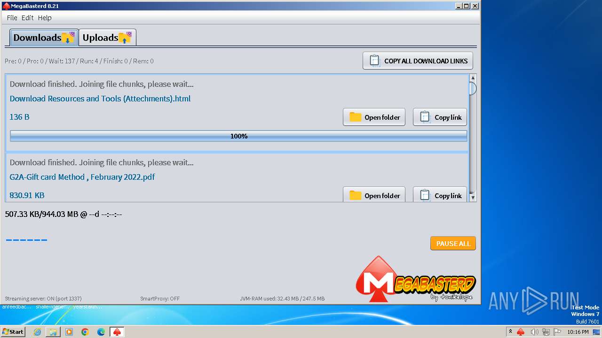Image resolution: width=602 pixels, height=338 pixels.
Task: Launch Internet Explorer from taskbar
Action: [37, 332]
